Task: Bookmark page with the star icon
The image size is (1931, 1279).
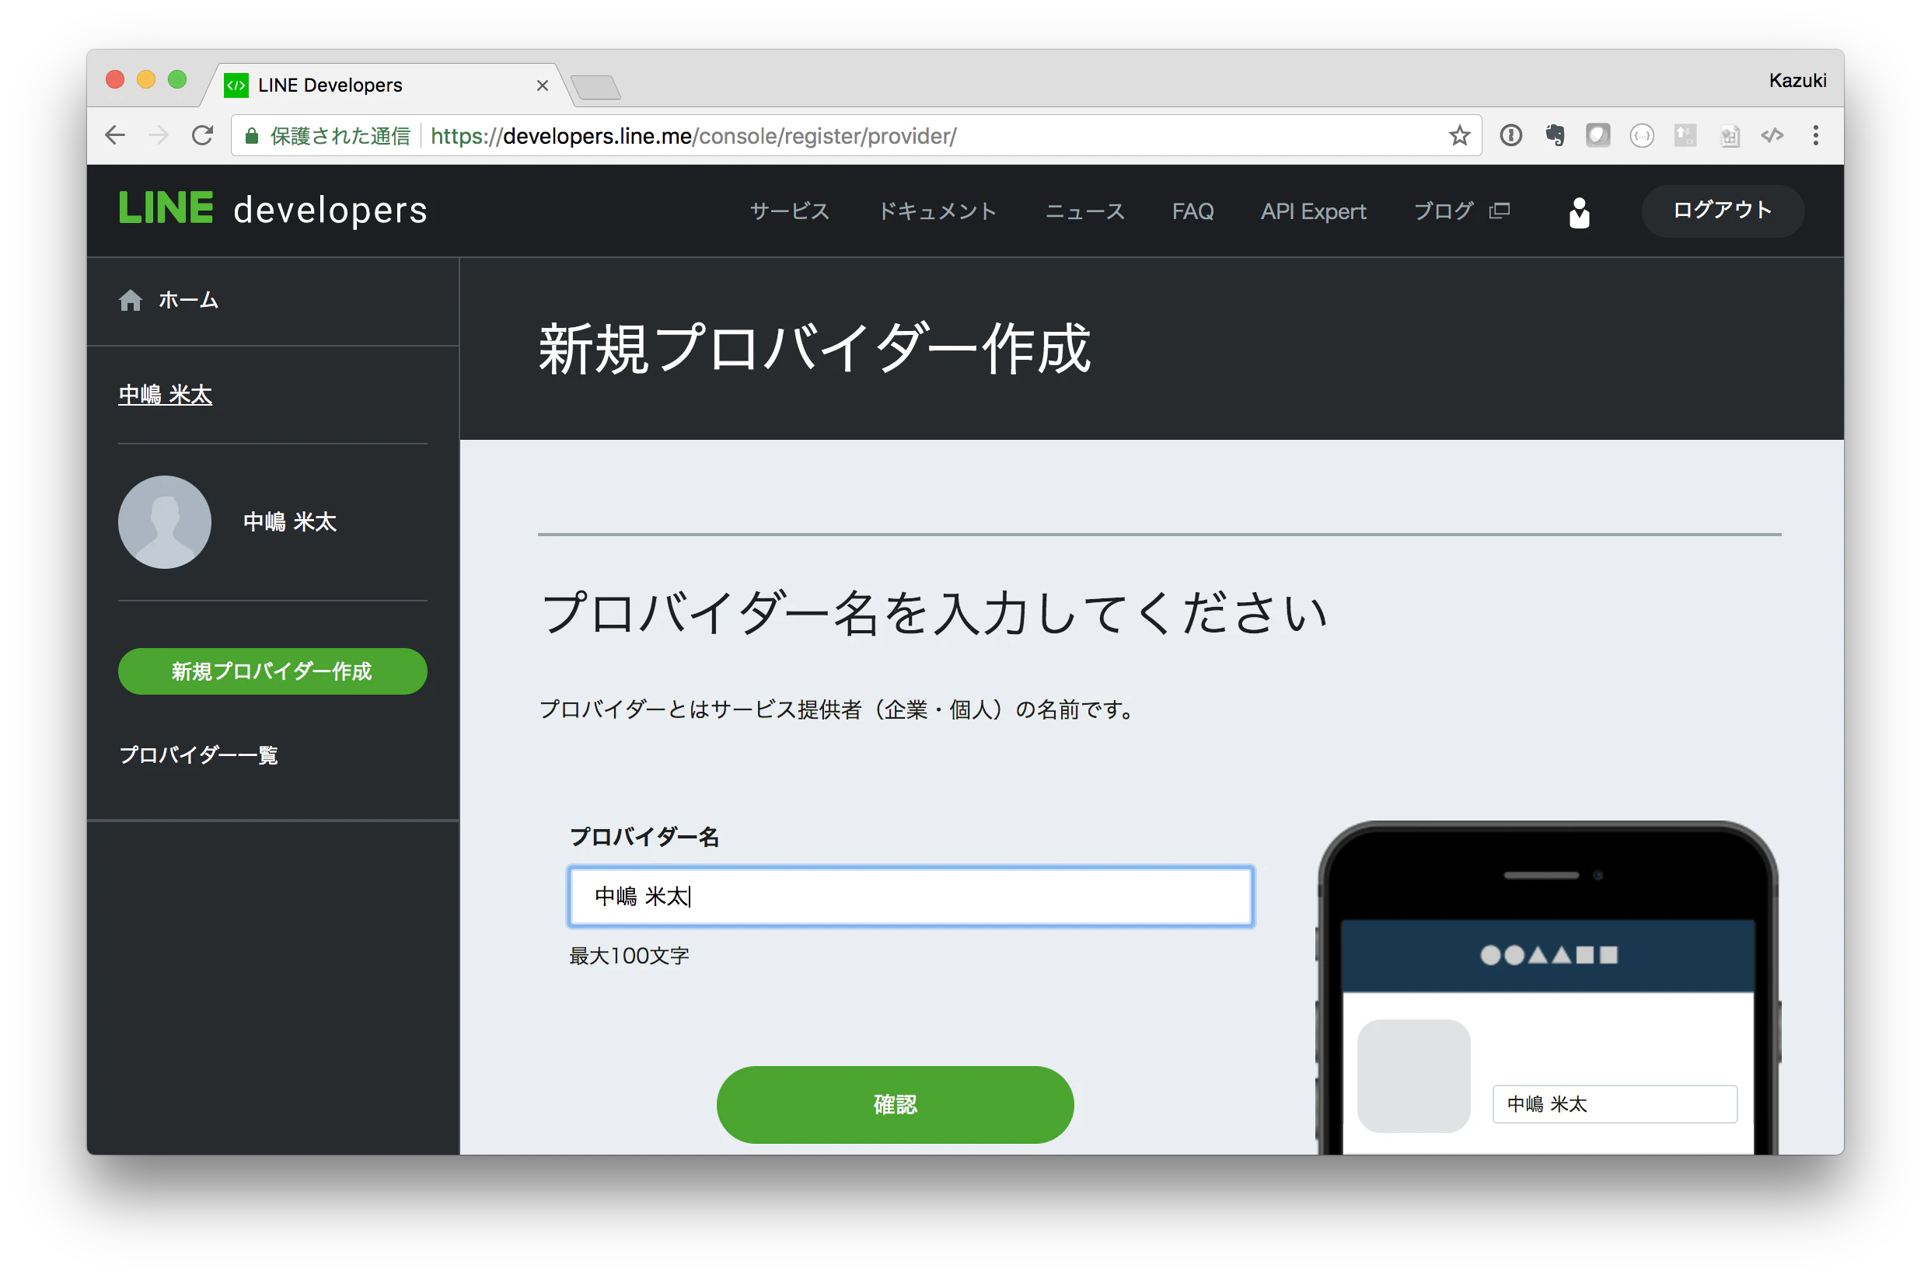Action: click(1458, 135)
